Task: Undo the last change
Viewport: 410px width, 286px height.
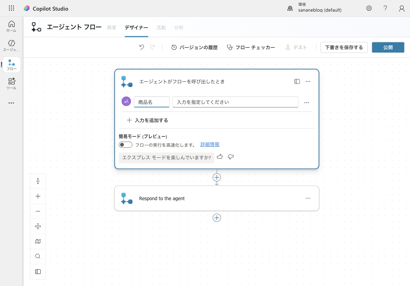Action: [x=141, y=47]
